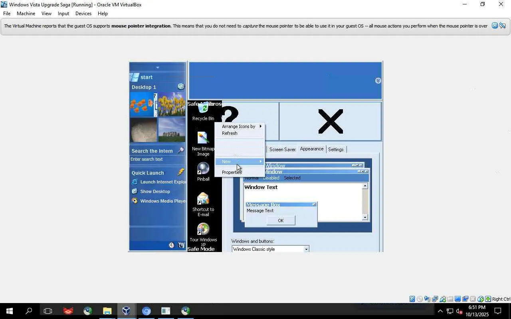Open the Input menu
The height and width of the screenshot is (319, 511).
coord(63,14)
